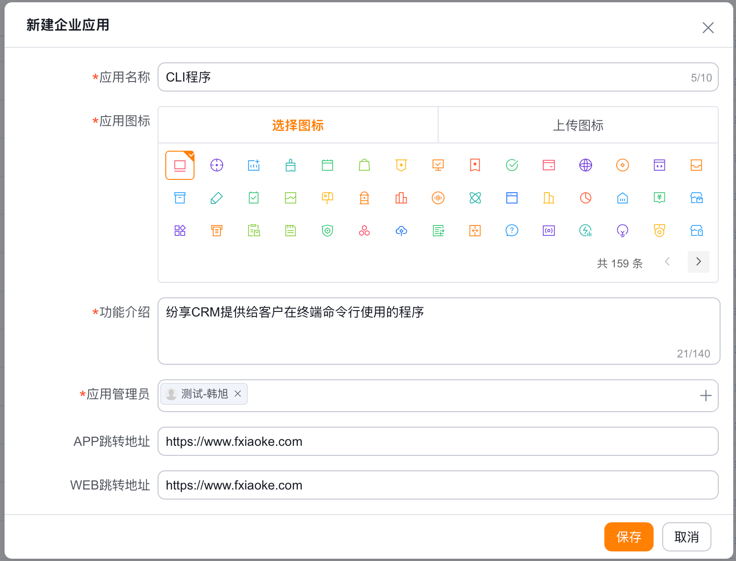
Task: Choose the green checkmark circle icon
Action: (512, 165)
